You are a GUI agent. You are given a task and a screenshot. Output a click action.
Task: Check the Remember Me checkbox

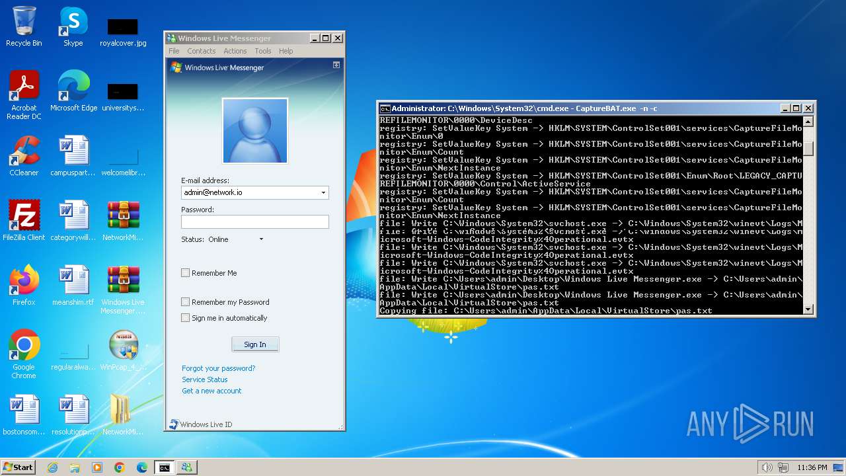[x=186, y=272]
